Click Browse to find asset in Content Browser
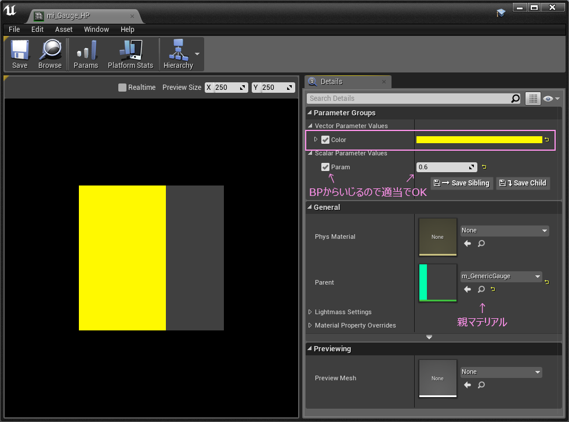Screen dimensions: 569x422 point(50,54)
